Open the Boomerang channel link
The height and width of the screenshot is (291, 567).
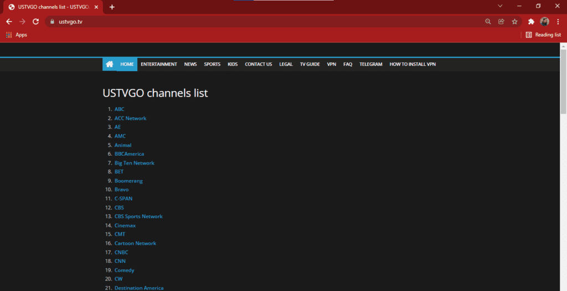(128, 181)
